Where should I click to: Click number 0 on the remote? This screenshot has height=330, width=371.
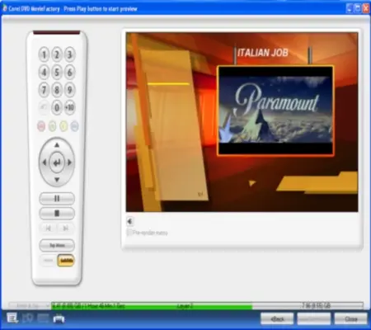(57, 107)
